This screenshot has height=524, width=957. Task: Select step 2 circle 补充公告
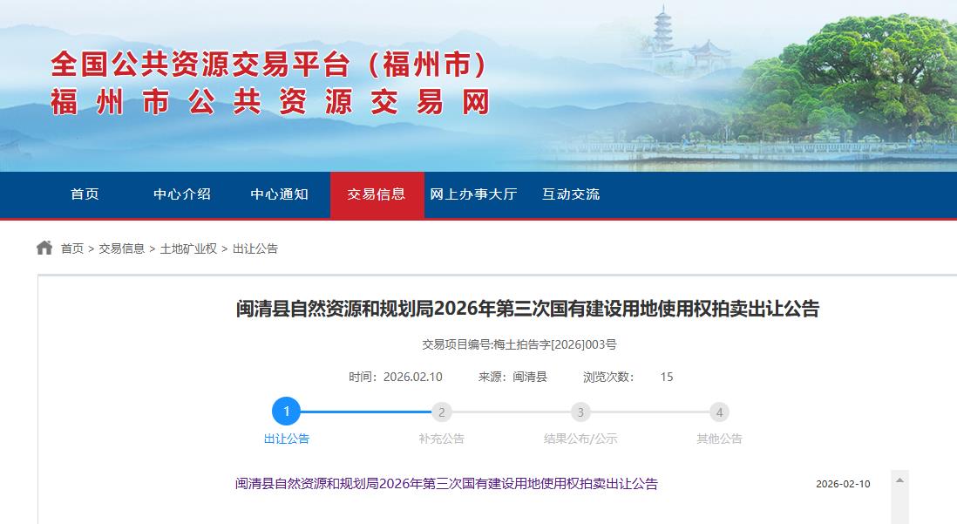coord(442,412)
